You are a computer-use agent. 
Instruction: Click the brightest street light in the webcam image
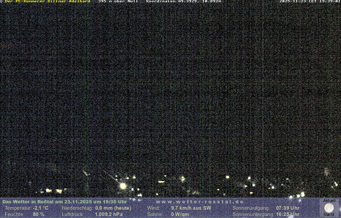click(123, 186)
